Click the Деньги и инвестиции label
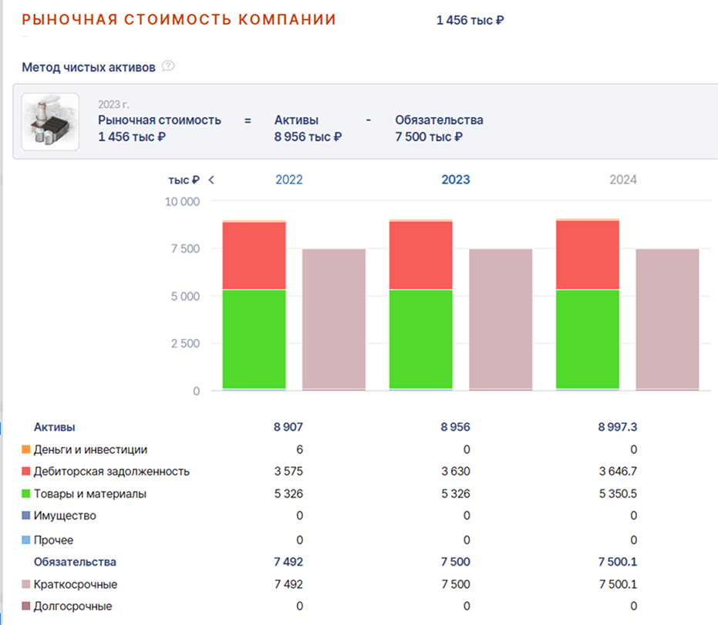This screenshot has width=718, height=625. pyautogui.click(x=91, y=450)
